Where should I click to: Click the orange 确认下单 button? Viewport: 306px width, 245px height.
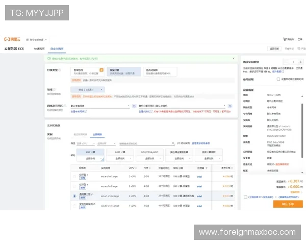[288, 204]
